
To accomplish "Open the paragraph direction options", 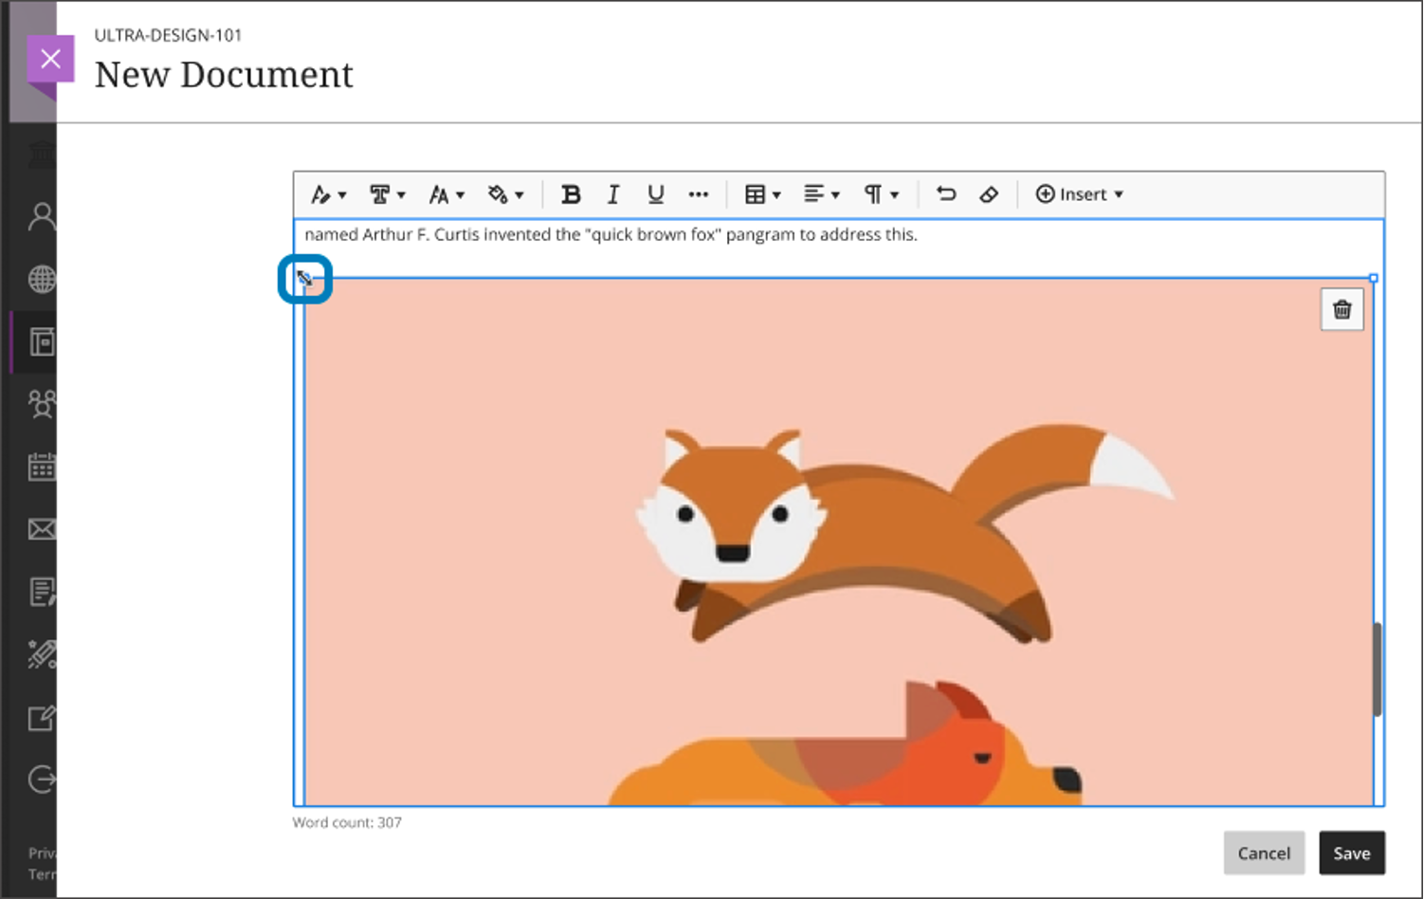I will click(x=880, y=194).
